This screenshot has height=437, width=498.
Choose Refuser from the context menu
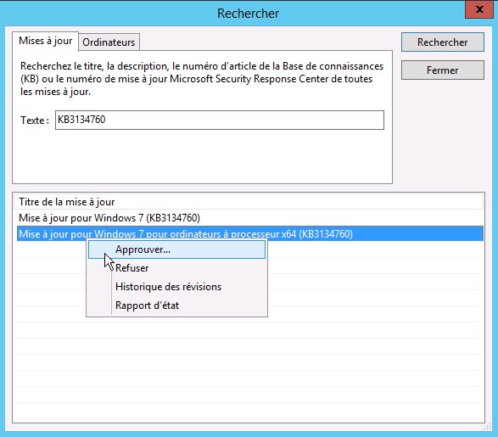[176, 268]
